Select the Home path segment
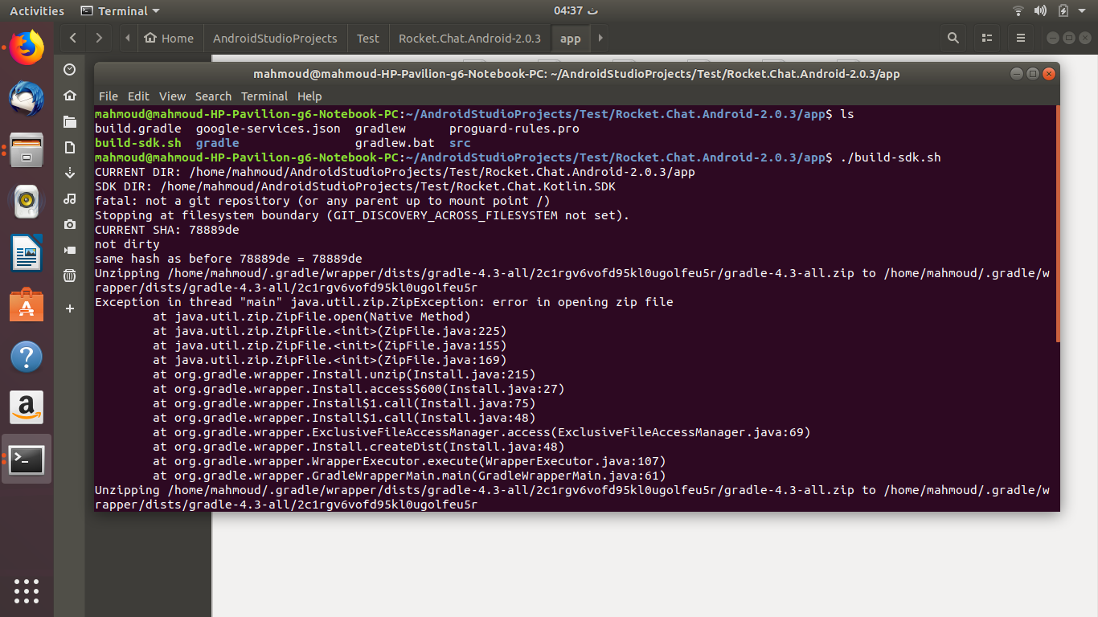Screen dimensions: 1098x617 pos(169,38)
